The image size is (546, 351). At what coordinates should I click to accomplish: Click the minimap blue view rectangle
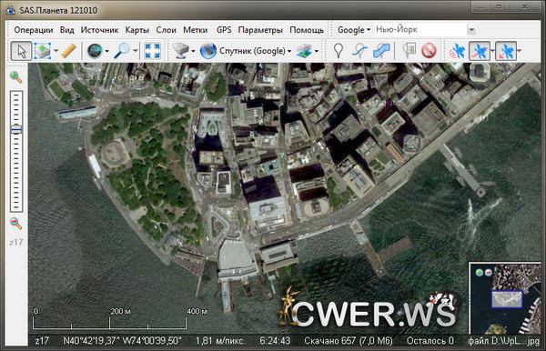click(x=508, y=299)
